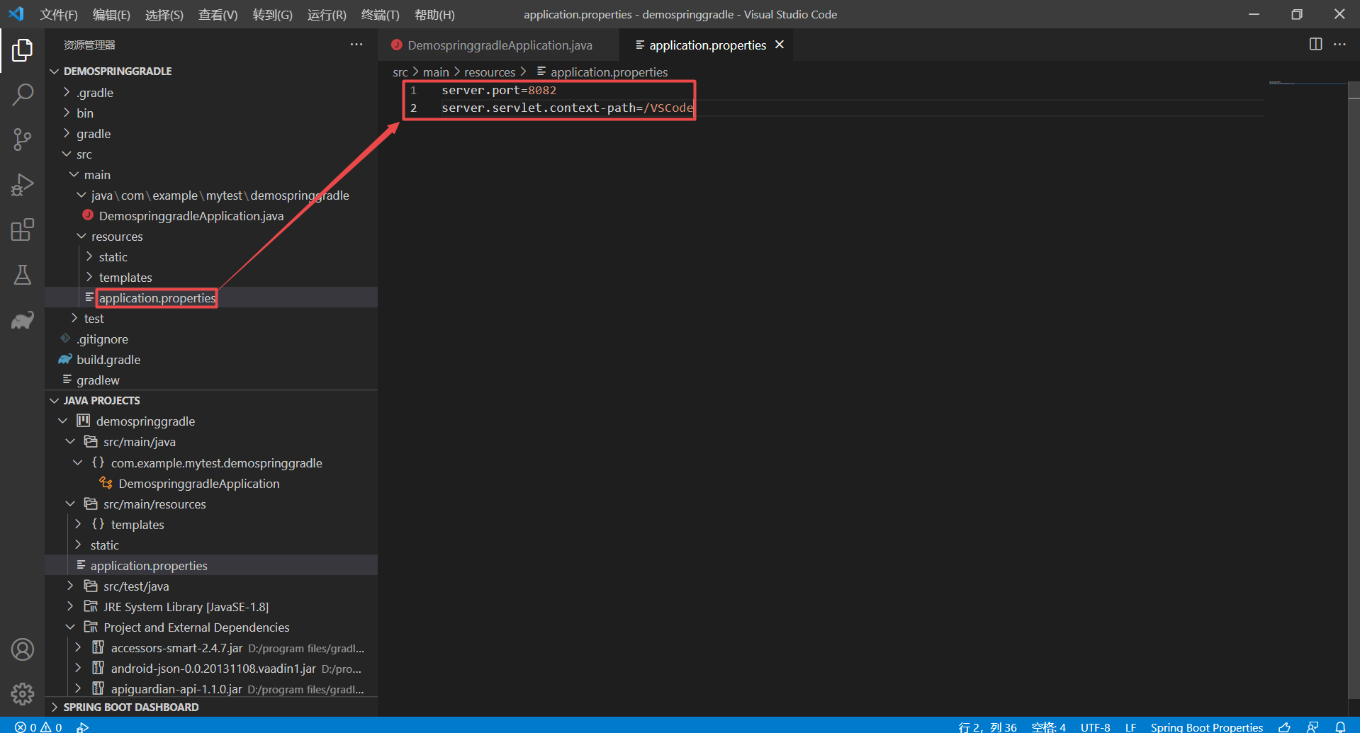Expand JRE System Library [JavaSE-1.8]
The width and height of the screenshot is (1360, 733).
(x=211, y=606)
